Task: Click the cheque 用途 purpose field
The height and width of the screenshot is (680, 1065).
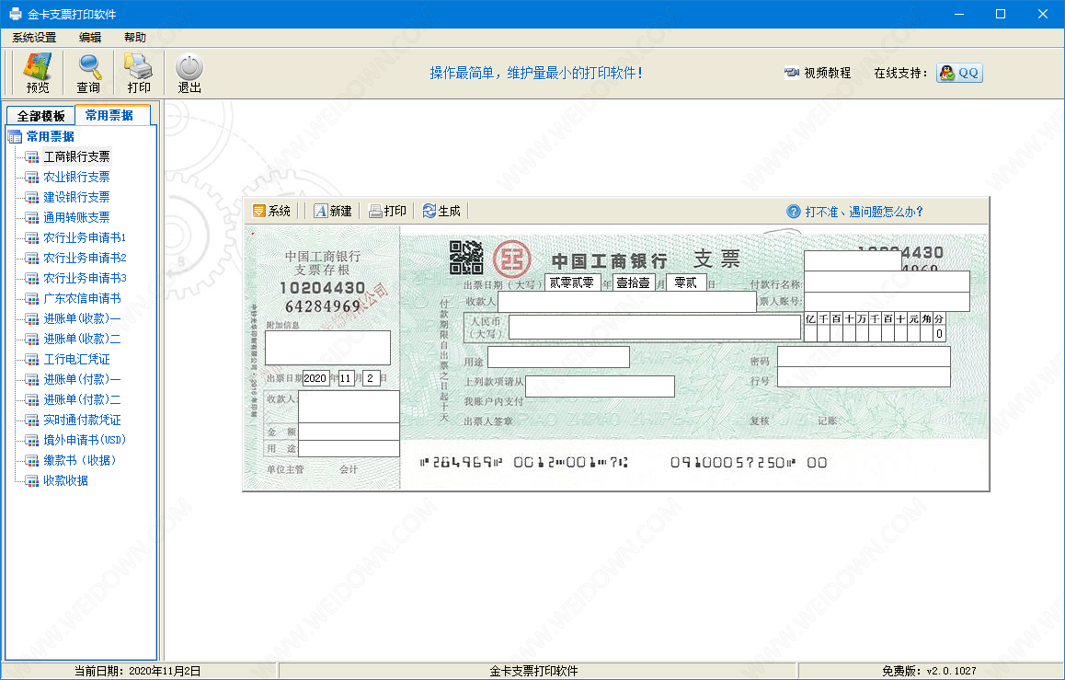Action: [x=558, y=357]
